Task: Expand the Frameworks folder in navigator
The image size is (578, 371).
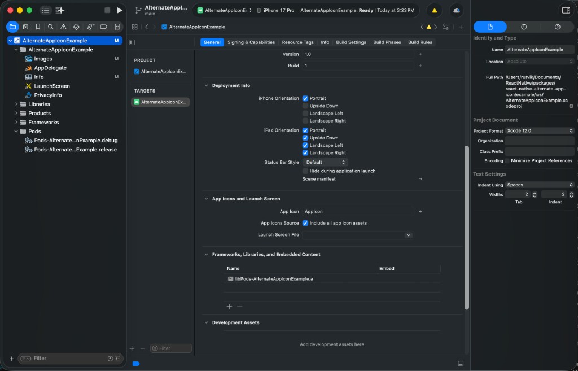Action: pyautogui.click(x=16, y=122)
